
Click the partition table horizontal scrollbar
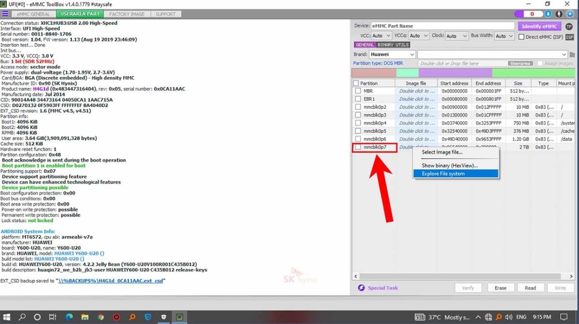460,276
